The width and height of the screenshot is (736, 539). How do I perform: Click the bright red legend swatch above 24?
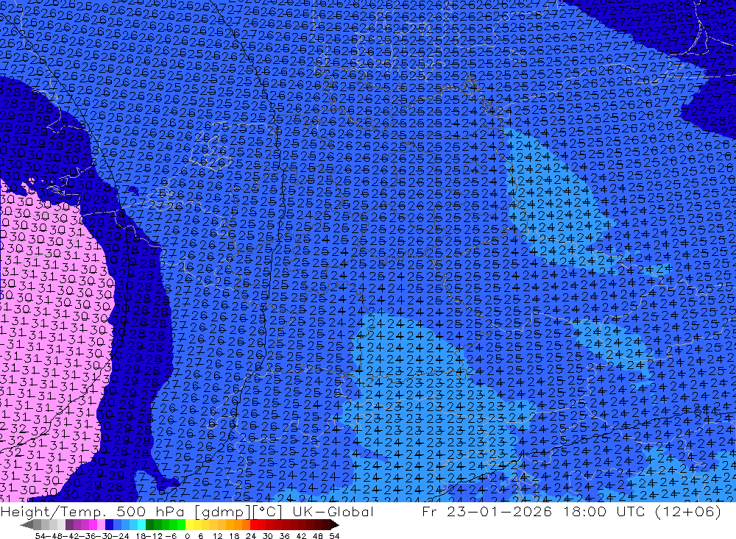point(253,525)
